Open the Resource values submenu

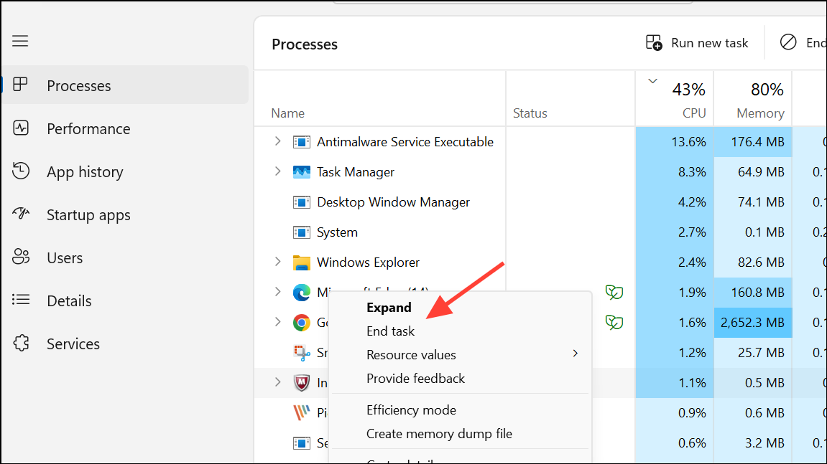point(410,354)
